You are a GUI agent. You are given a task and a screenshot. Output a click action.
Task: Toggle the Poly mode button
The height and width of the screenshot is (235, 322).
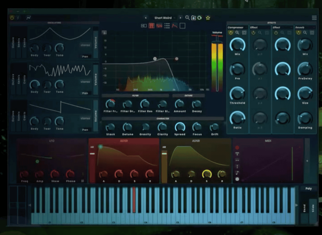[x=309, y=189]
